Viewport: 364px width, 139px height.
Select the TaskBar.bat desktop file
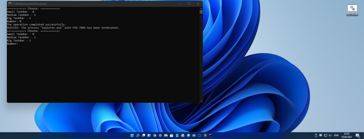tap(352, 10)
